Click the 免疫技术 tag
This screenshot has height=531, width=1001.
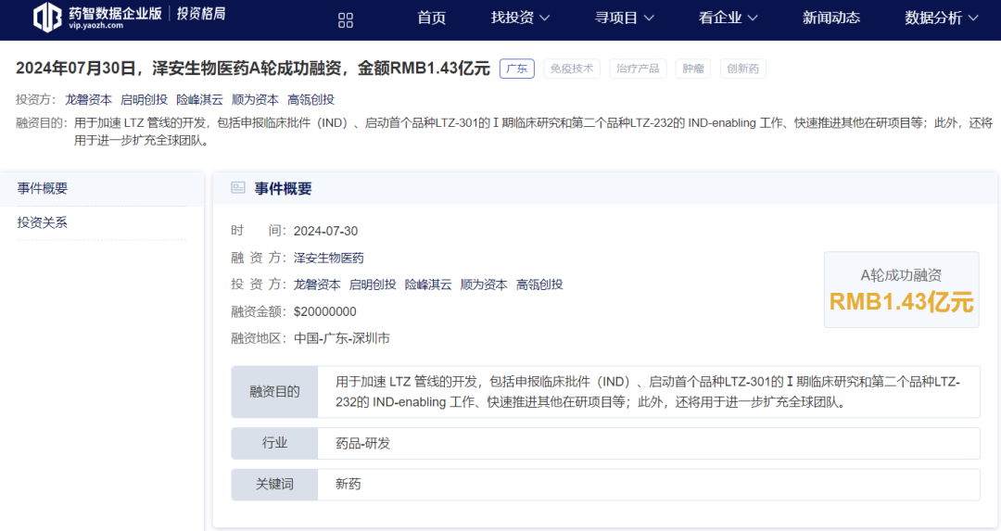(x=572, y=69)
